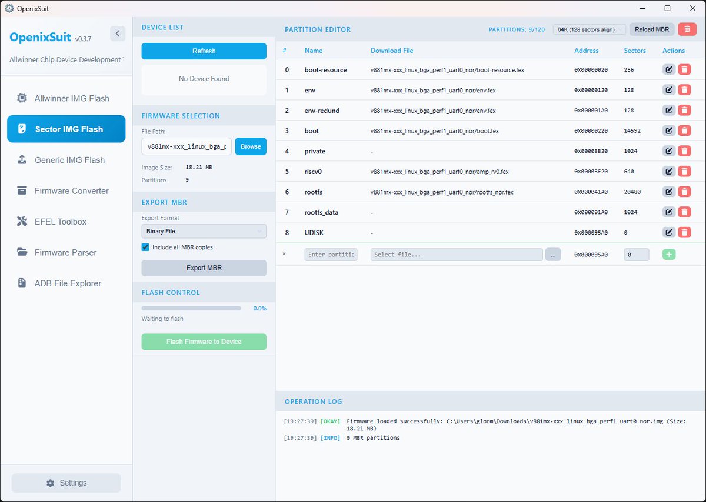Refresh the device list

pos(204,51)
